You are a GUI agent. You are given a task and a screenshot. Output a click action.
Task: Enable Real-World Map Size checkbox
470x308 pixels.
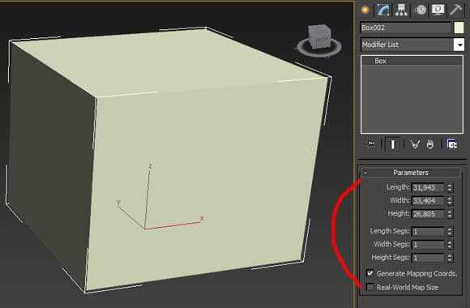370,287
